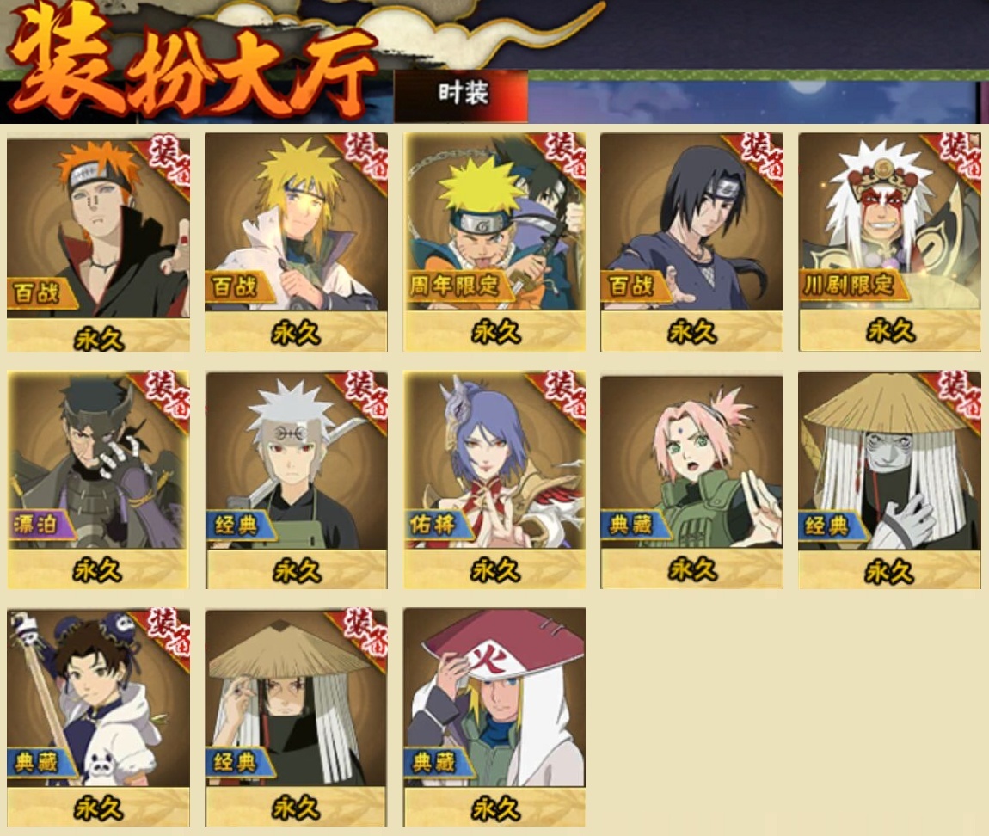The width and height of the screenshot is (989, 836).
Task: Click the 装备 ribbon on the Tenten card
Action: click(166, 632)
